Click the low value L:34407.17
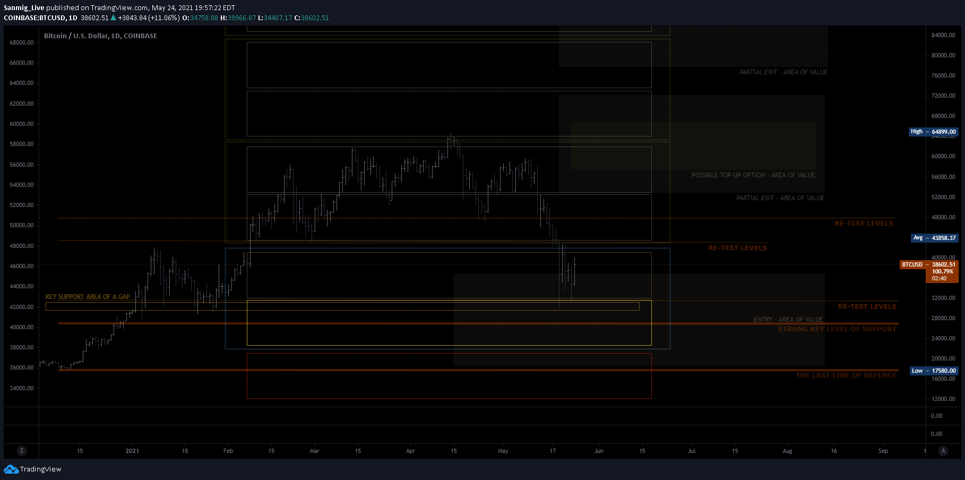 [x=275, y=18]
